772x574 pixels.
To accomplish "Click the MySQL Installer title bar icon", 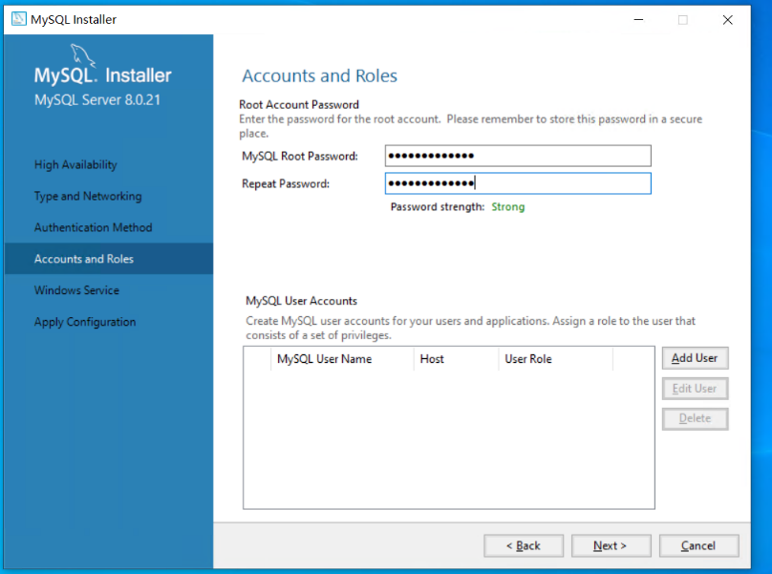I will pos(19,19).
